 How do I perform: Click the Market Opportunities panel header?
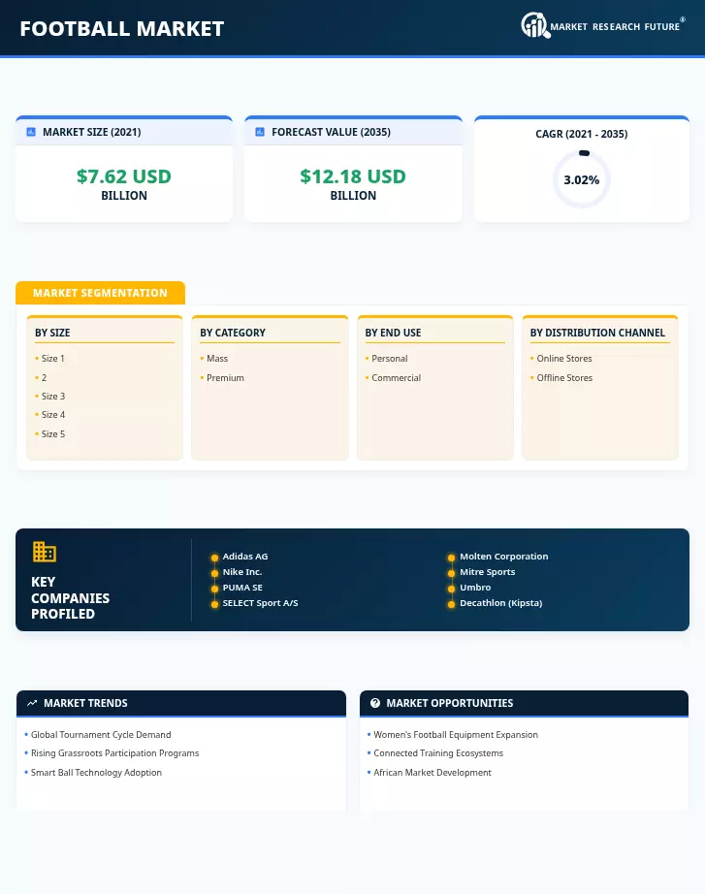coord(525,703)
